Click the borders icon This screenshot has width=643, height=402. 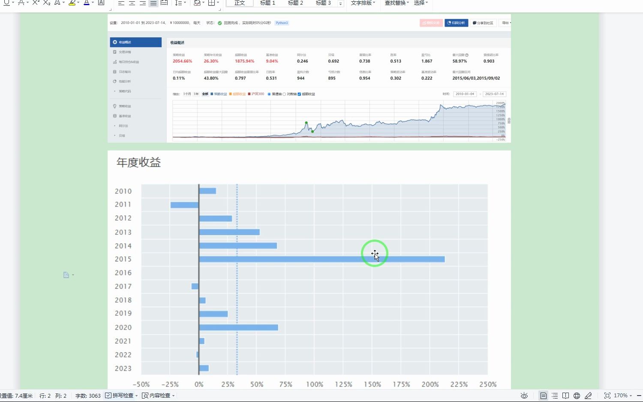tap(211, 3)
